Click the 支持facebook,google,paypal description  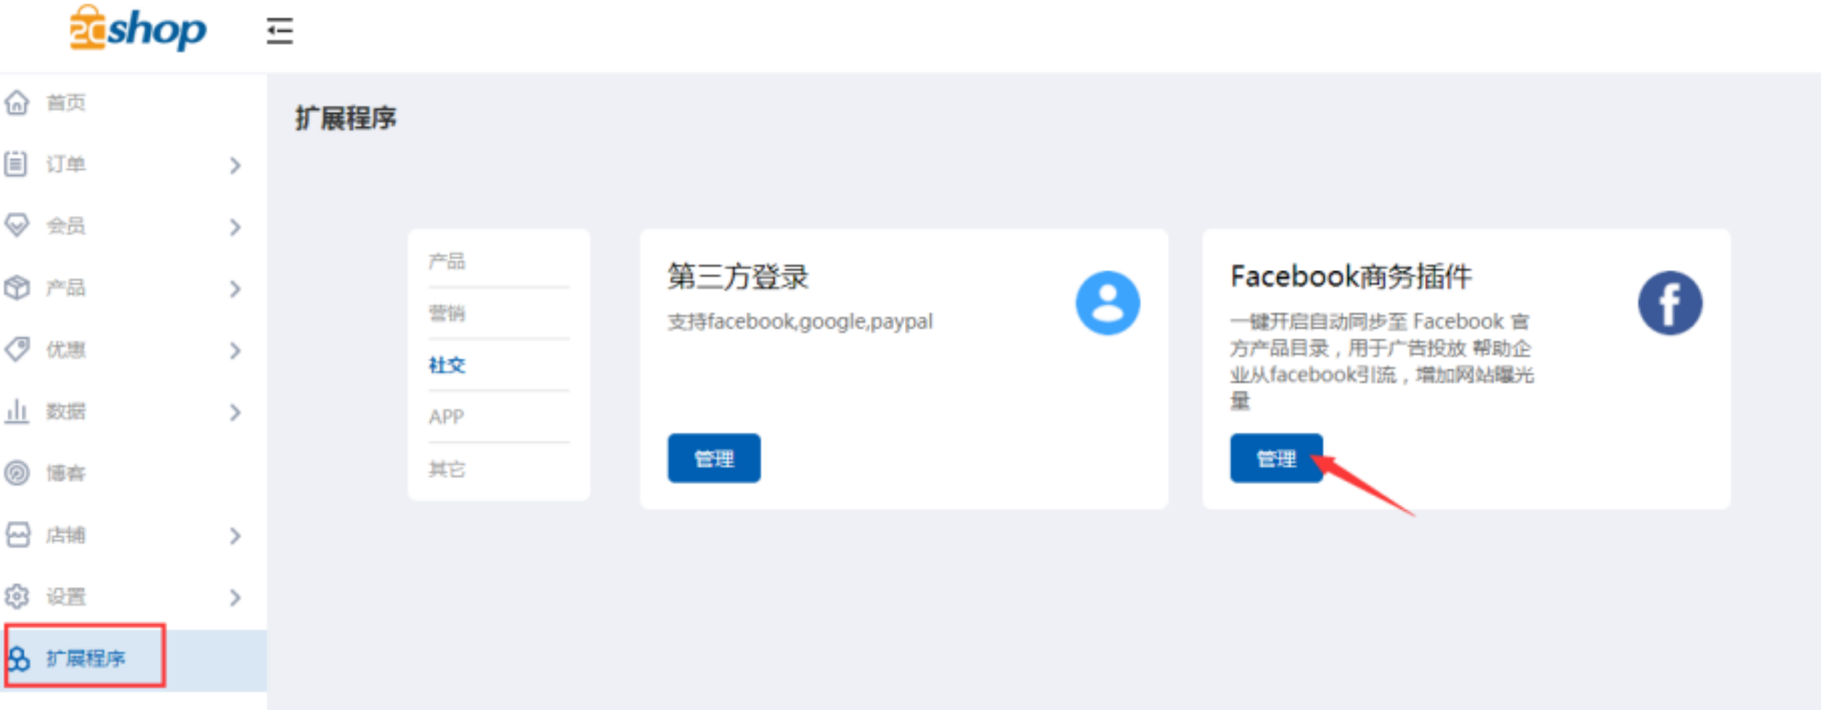[x=800, y=322]
